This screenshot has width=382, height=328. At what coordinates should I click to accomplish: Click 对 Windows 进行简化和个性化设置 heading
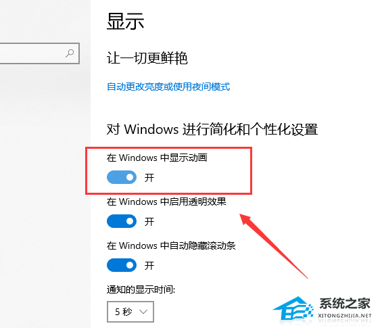tap(212, 129)
